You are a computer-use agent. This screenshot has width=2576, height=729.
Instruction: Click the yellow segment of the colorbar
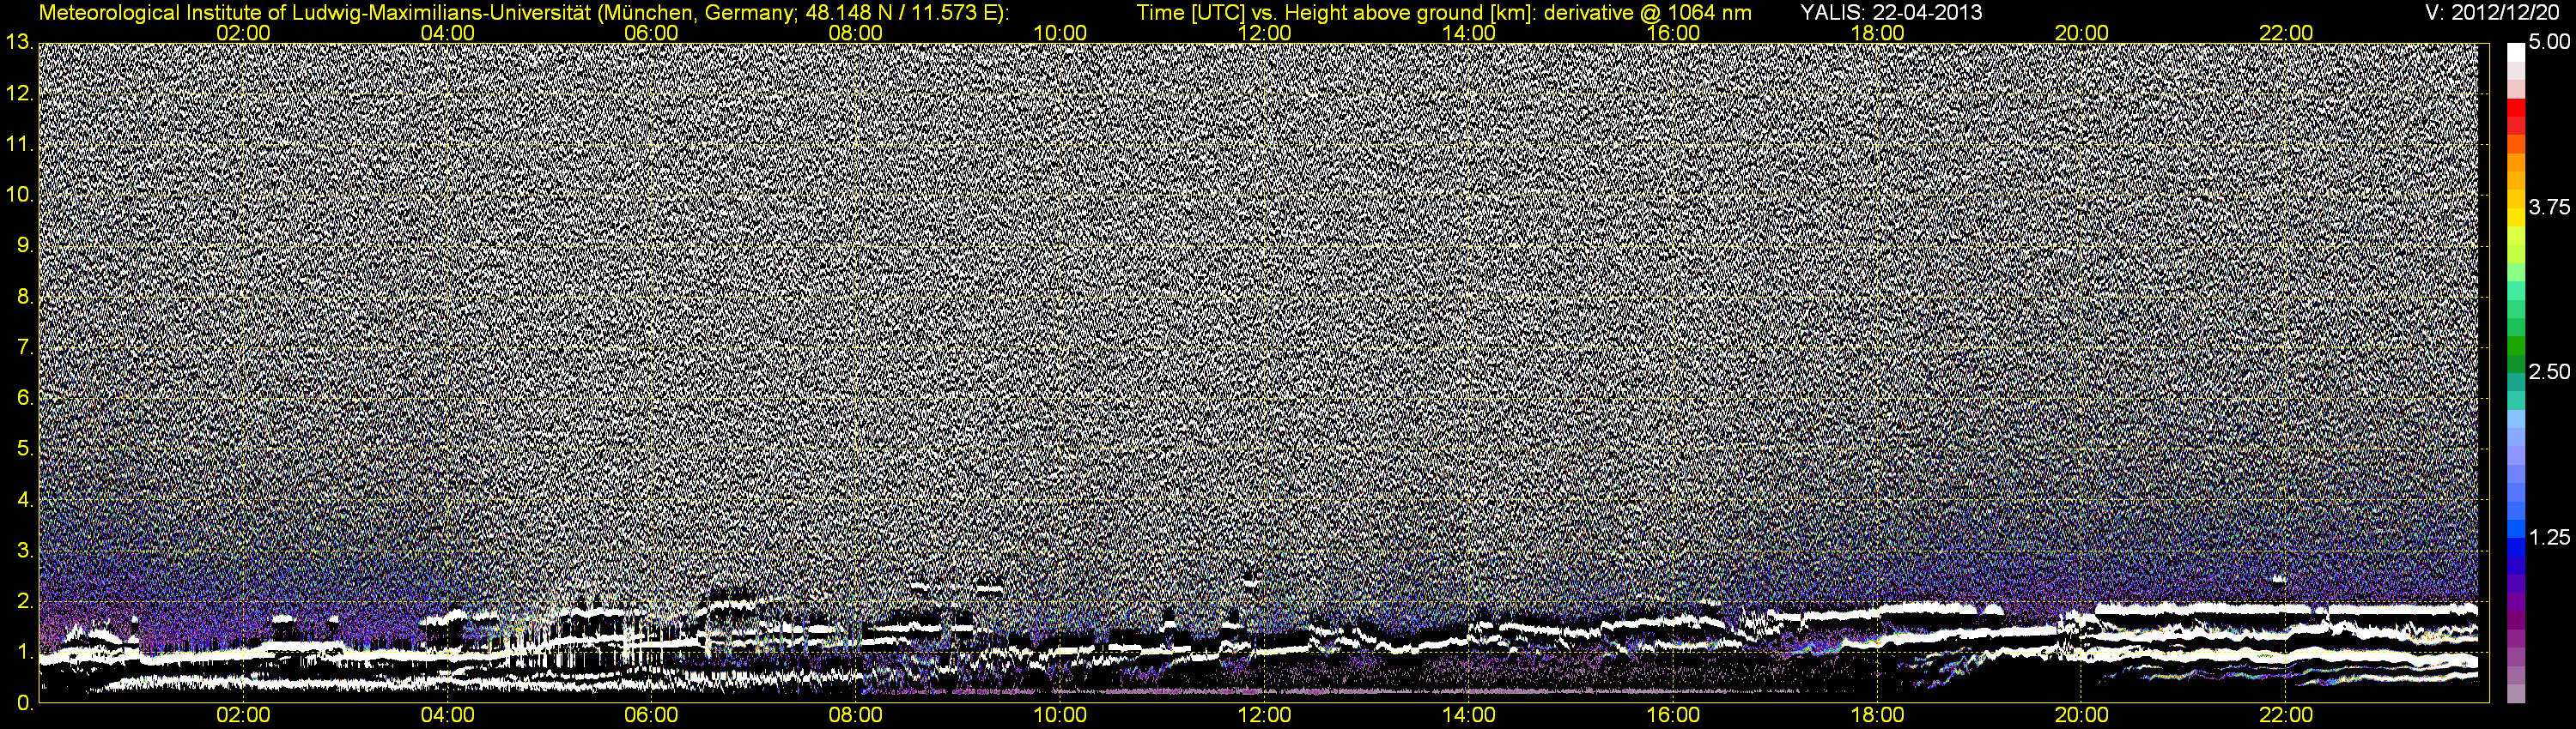[2516, 219]
